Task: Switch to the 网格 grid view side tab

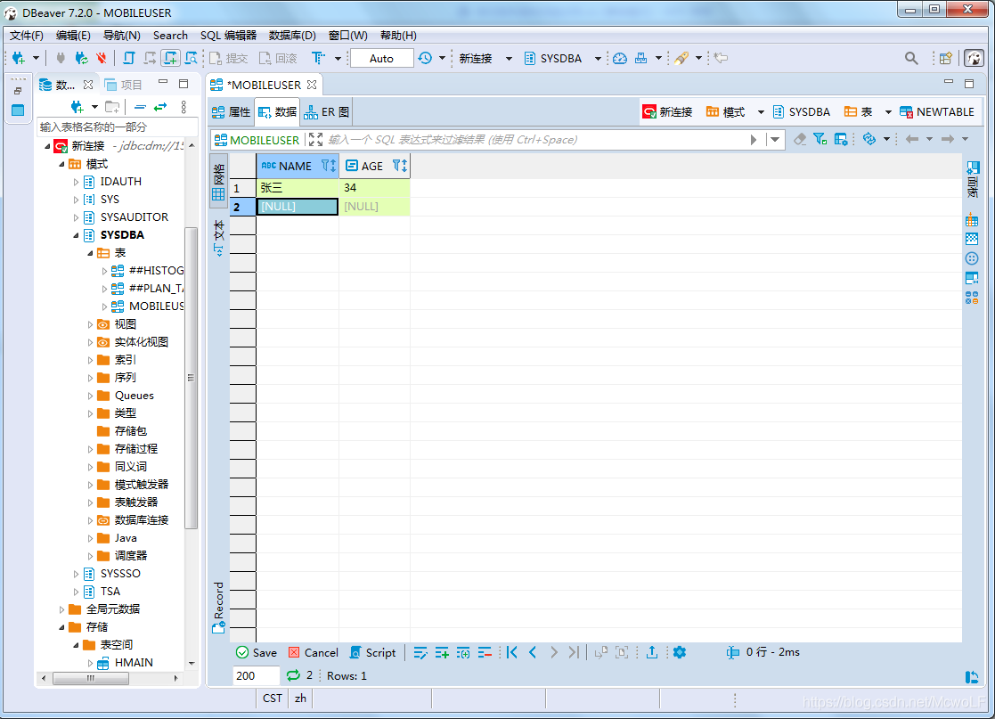Action: pos(218,182)
